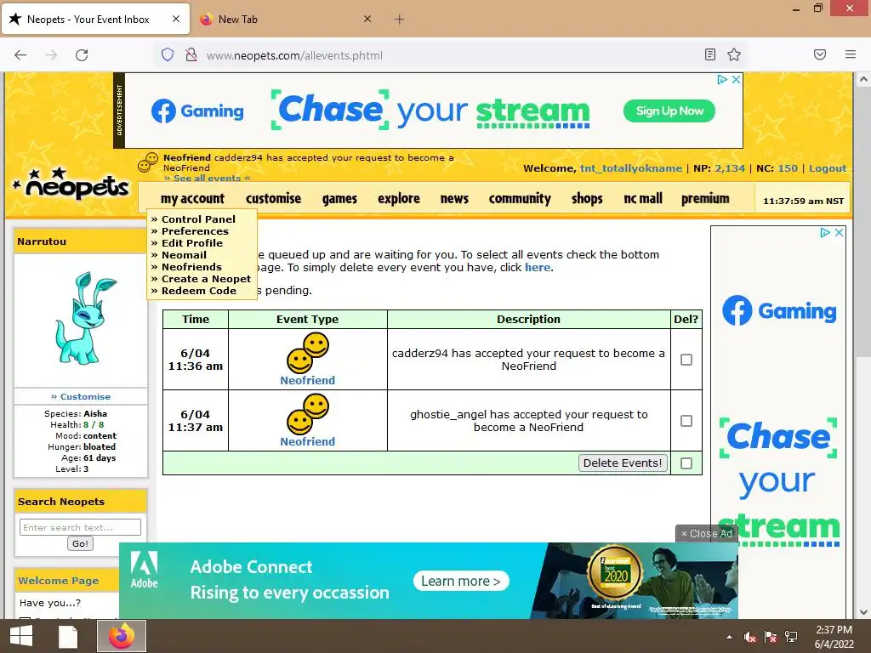Close the New Tab tab

click(367, 19)
